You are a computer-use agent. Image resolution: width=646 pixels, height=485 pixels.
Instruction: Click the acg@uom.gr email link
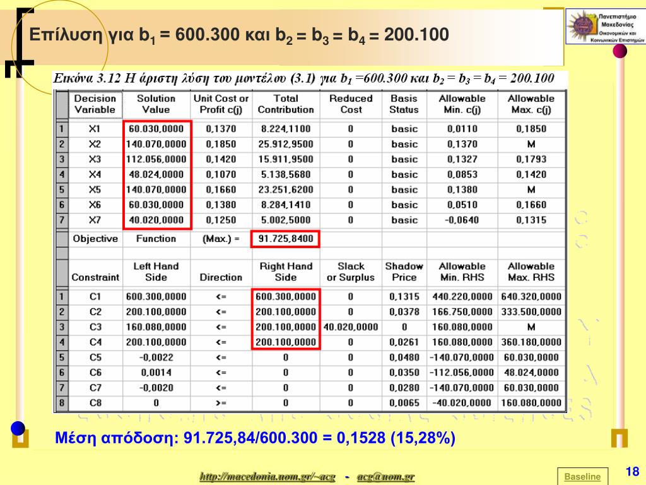pyautogui.click(x=385, y=477)
